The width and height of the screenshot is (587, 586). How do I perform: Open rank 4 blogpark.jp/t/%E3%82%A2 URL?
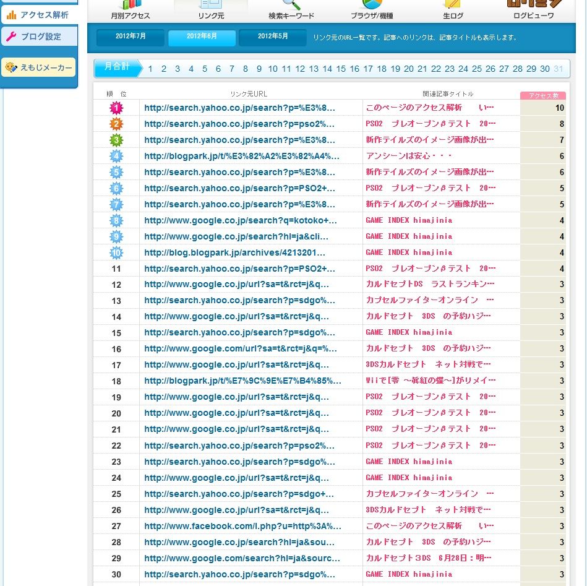pos(242,156)
